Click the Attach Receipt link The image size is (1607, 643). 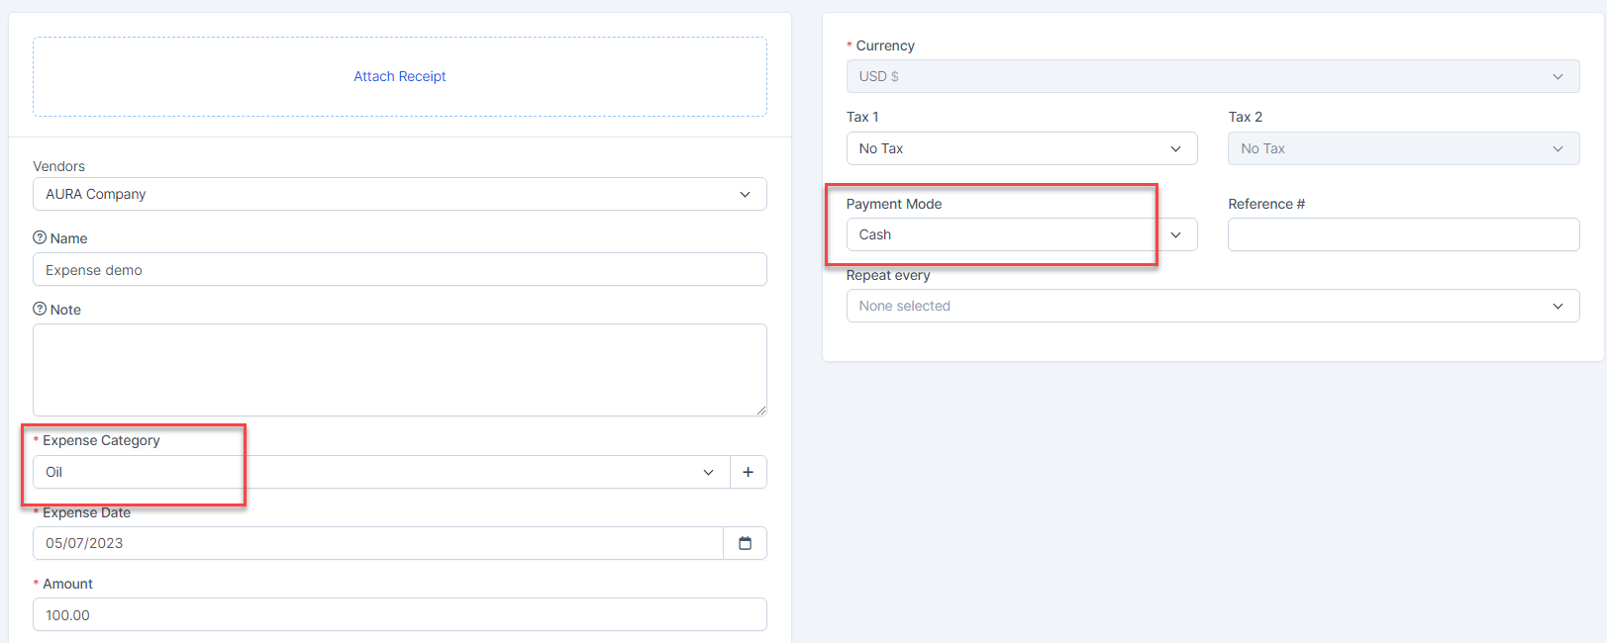(x=399, y=76)
